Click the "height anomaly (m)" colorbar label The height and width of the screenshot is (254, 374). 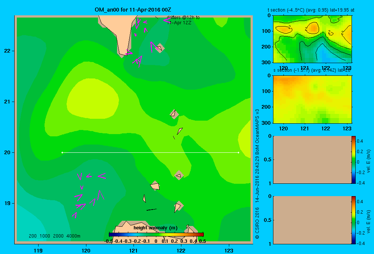pyautogui.click(x=156, y=228)
